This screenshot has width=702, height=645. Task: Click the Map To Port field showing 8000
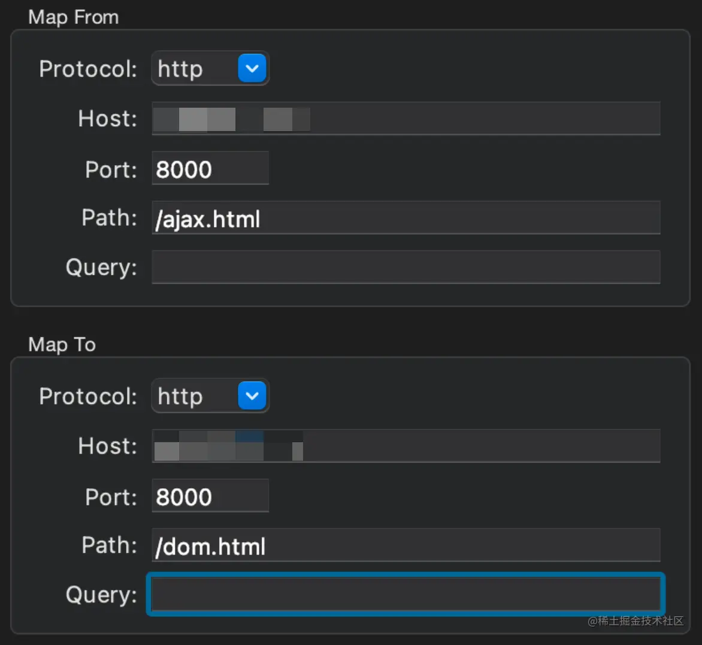click(210, 497)
